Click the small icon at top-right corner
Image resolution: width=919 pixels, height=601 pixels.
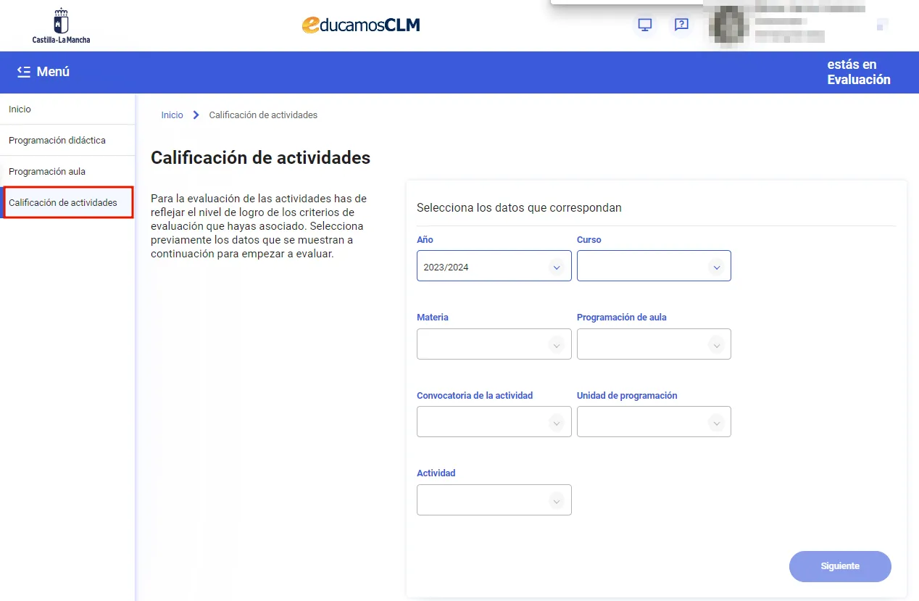[881, 24]
